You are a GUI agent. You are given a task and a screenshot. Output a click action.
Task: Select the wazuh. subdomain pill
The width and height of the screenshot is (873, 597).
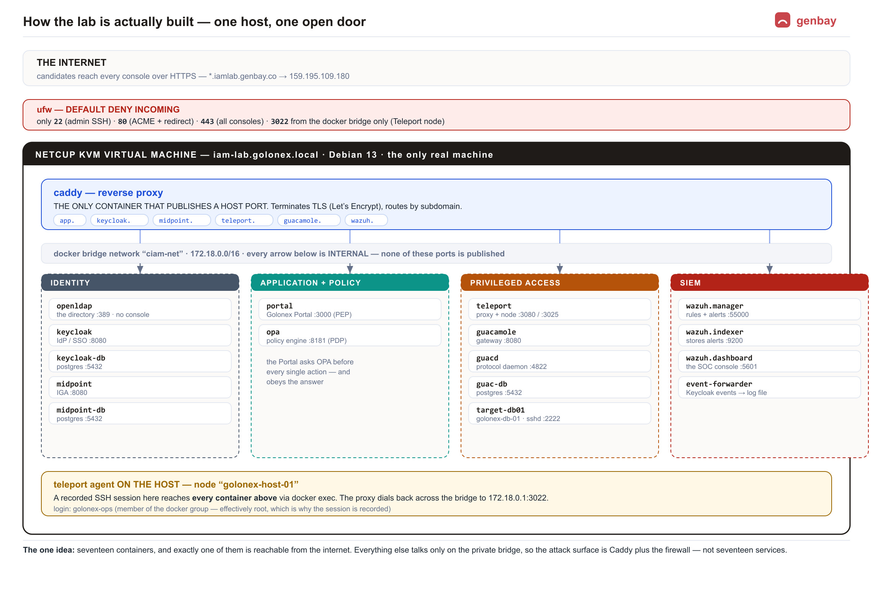(x=366, y=220)
